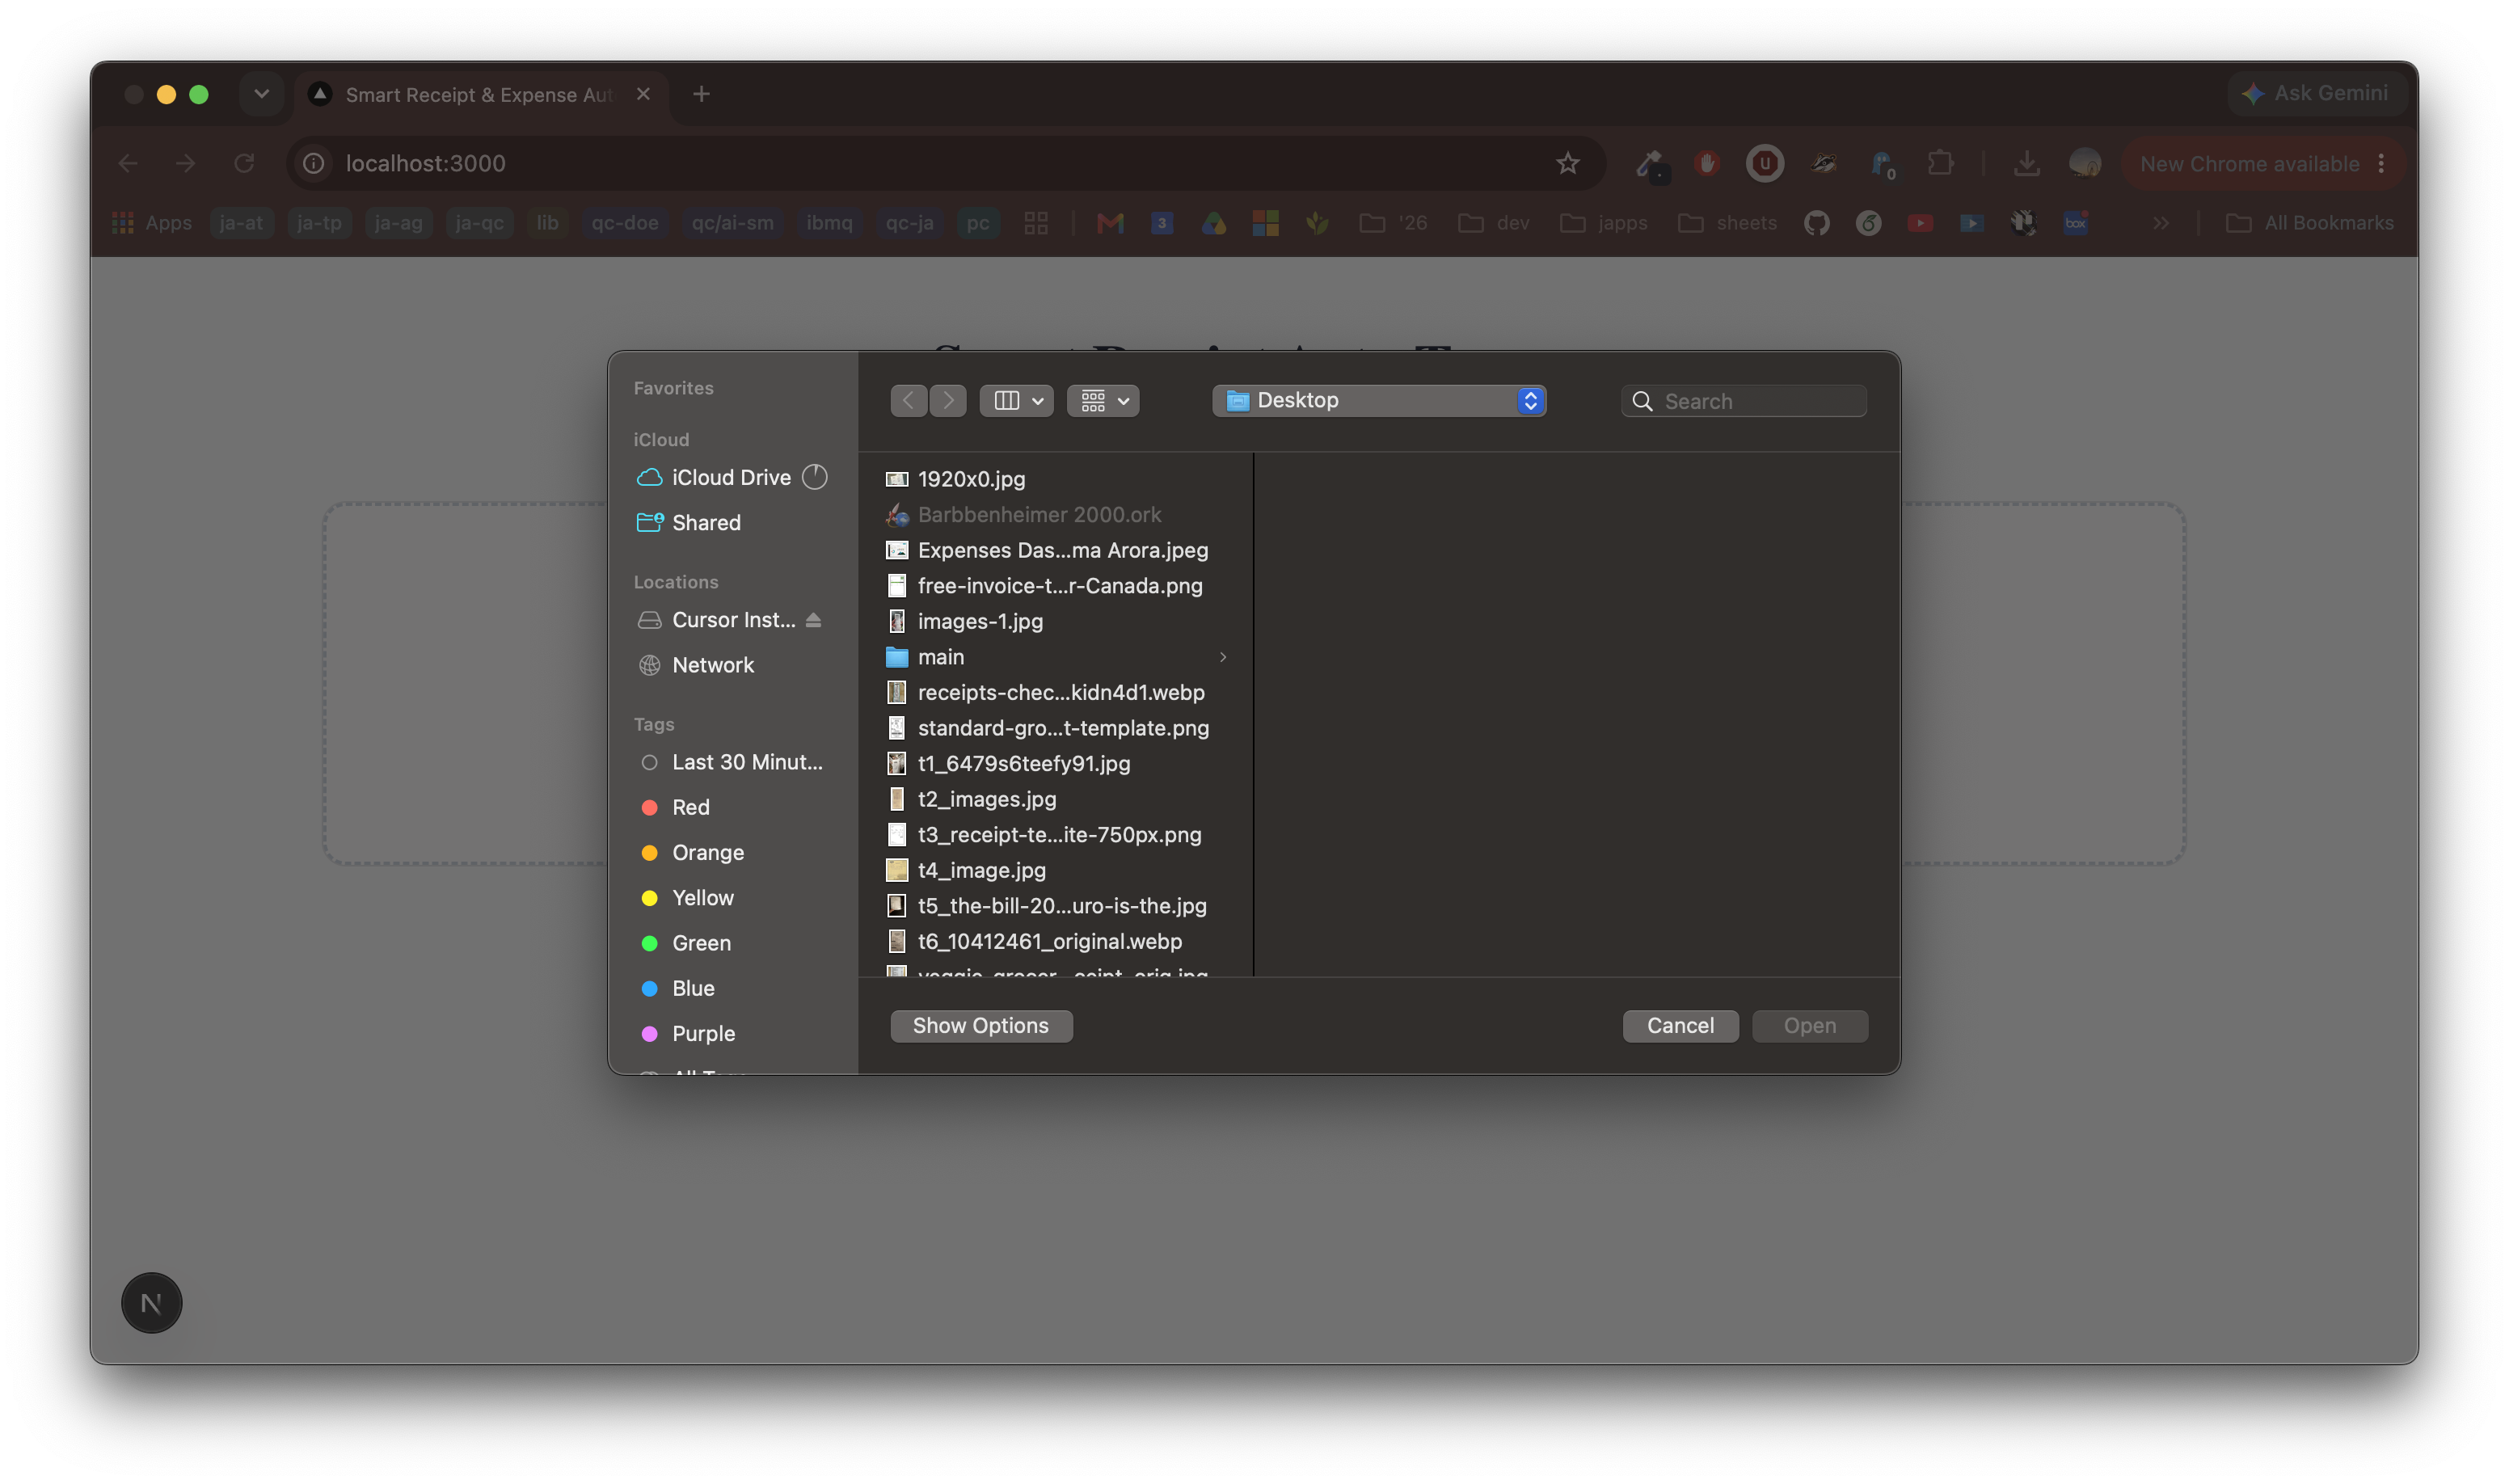This screenshot has width=2509, height=1484.
Task: Open the Ghostery ghost extension icon
Action: (x=1883, y=164)
